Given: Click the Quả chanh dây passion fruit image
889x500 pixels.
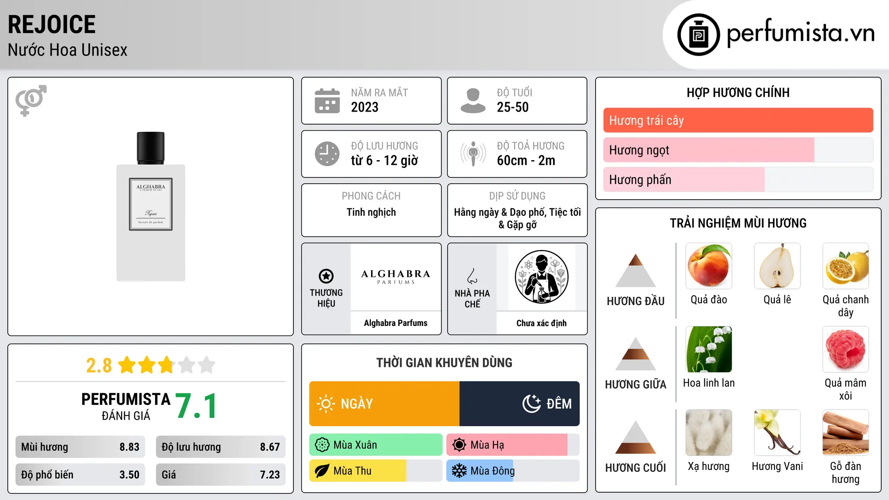Looking at the screenshot, I should 846,266.
